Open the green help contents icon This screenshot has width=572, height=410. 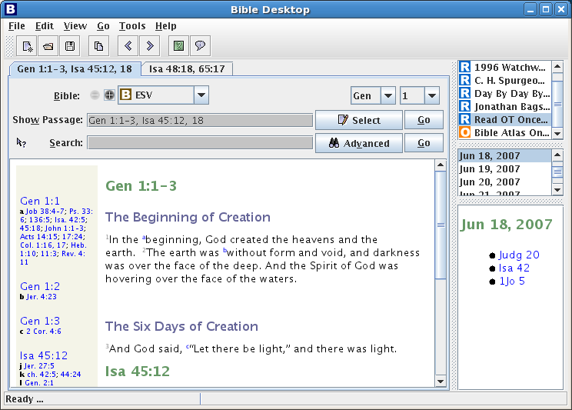[x=178, y=46]
